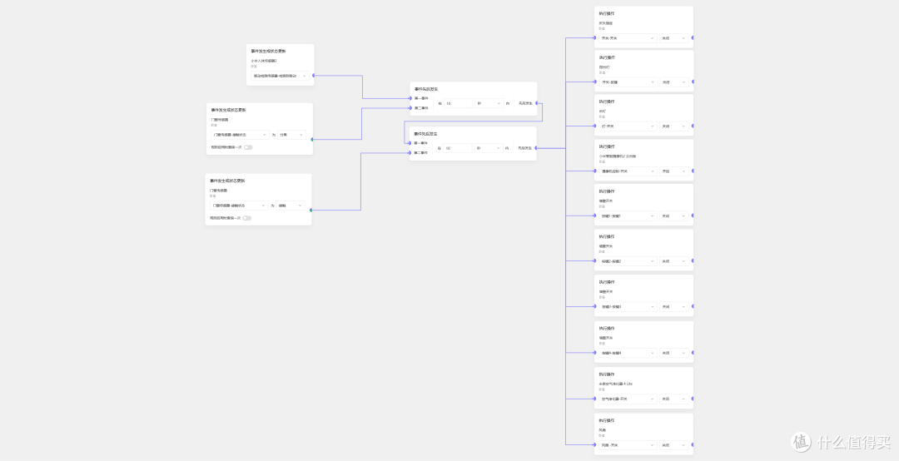Toggle query-once switch on 接触 door sensor node
The height and width of the screenshot is (461, 899).
pyautogui.click(x=247, y=218)
